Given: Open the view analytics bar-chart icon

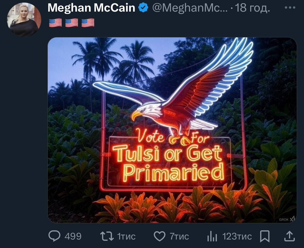Looking at the screenshot, I should click(x=212, y=236).
